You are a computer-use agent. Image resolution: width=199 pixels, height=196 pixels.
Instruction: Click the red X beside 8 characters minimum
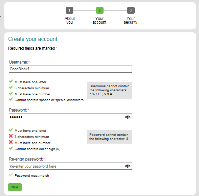click(x=11, y=136)
